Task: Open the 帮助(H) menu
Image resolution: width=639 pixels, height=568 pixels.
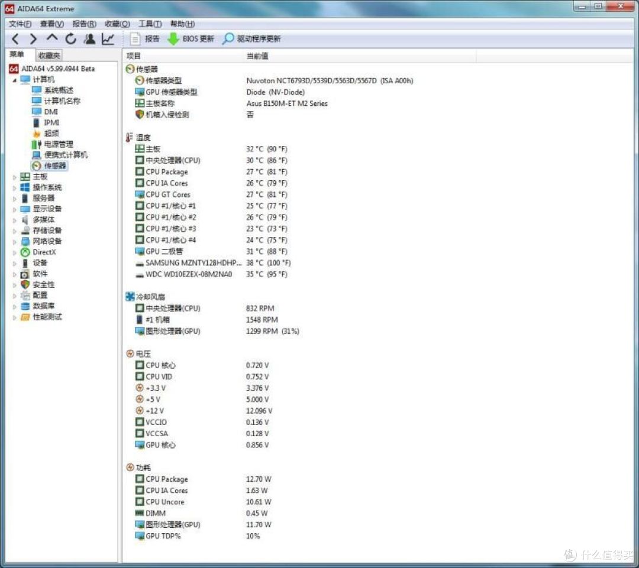Action: [x=183, y=24]
